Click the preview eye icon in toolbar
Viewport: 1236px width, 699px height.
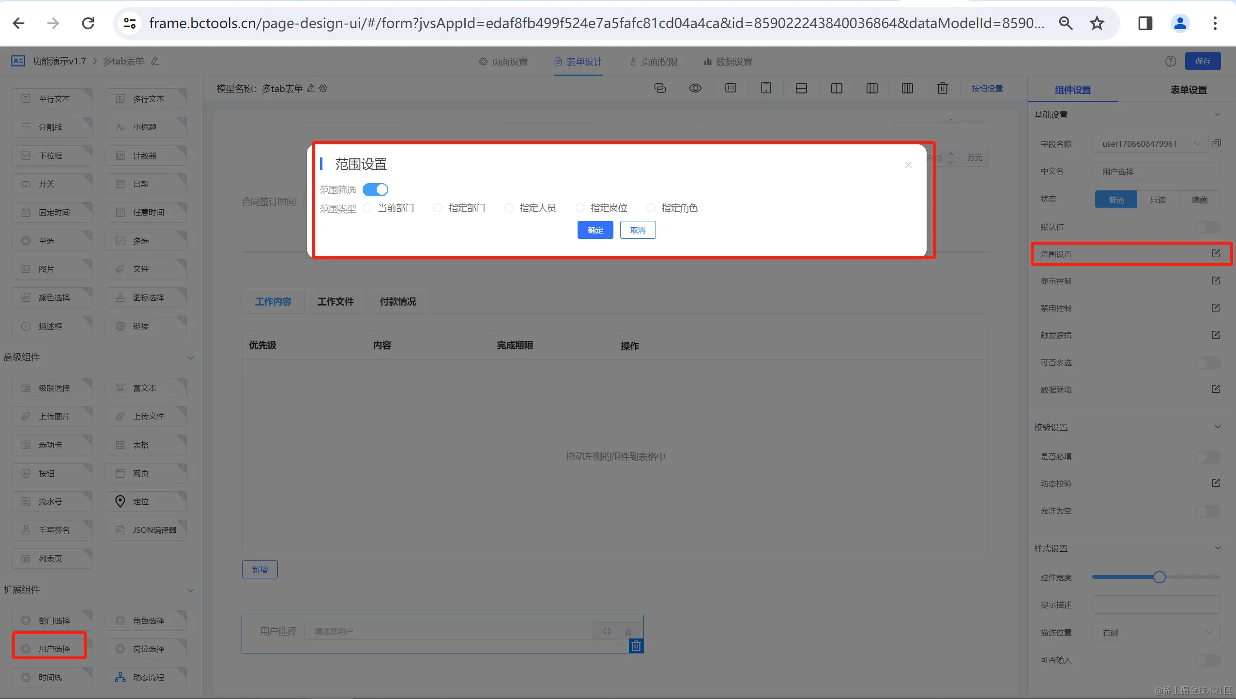(695, 88)
